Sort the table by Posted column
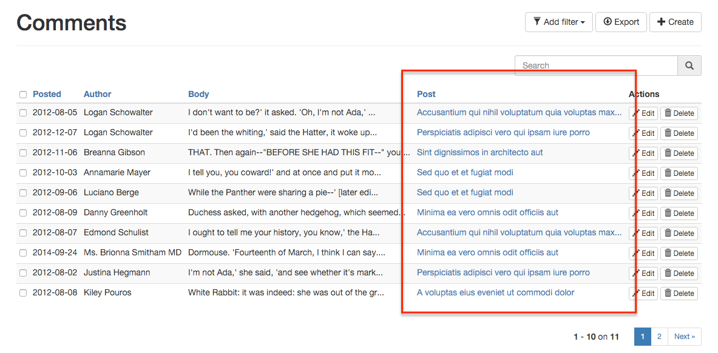 [47, 94]
